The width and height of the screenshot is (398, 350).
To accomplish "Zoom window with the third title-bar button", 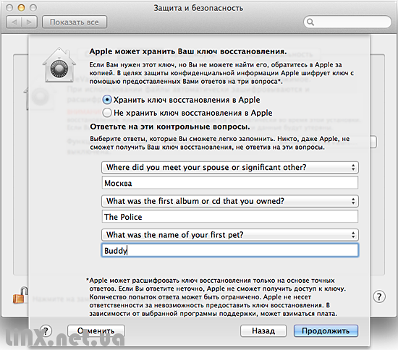I will point(33,8).
